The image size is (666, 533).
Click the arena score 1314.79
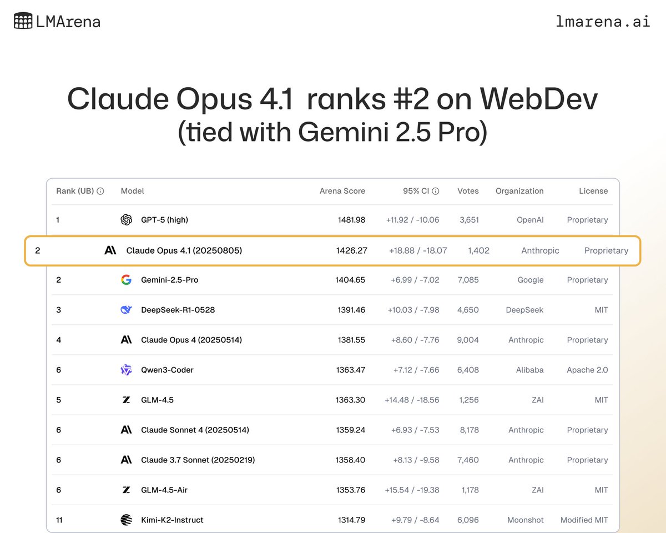[351, 520]
